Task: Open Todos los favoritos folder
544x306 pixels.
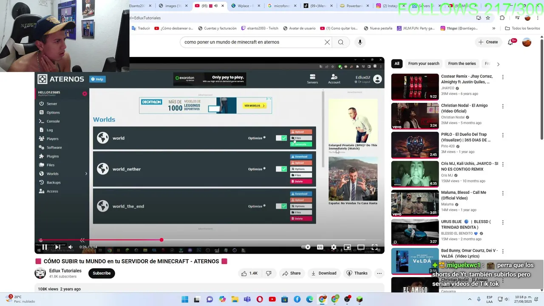Action: [522, 28]
